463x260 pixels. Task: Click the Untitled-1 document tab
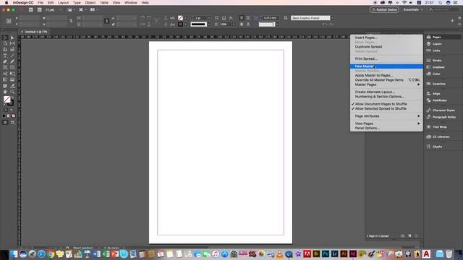pos(35,32)
